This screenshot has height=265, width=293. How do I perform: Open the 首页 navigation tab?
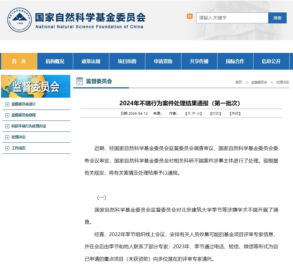click(19, 61)
